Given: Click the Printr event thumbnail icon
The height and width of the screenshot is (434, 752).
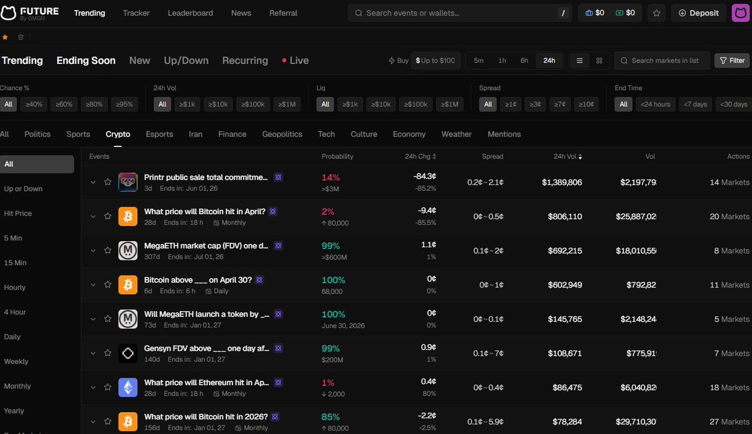Looking at the screenshot, I should (x=128, y=182).
